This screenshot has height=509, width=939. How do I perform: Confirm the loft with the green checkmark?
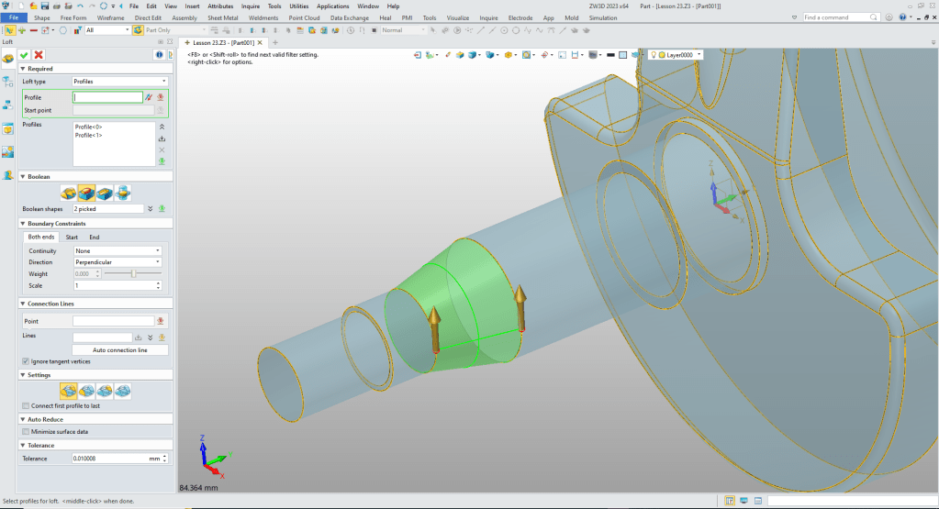pyautogui.click(x=25, y=55)
